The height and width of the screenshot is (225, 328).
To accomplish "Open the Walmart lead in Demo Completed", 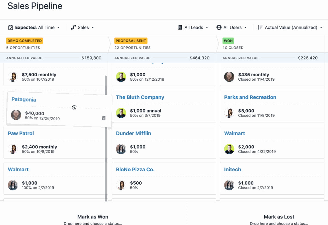I will (18, 169).
